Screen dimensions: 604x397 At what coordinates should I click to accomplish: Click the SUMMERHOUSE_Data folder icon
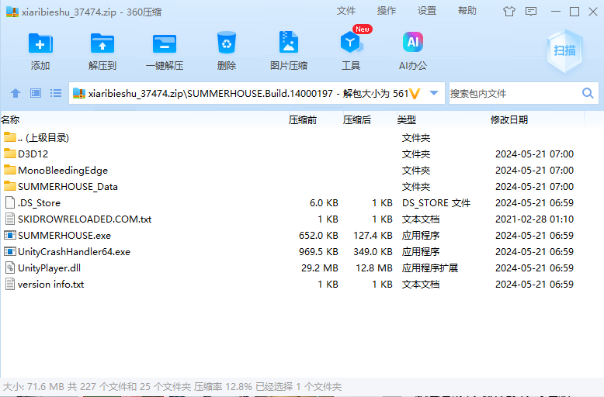[10, 186]
